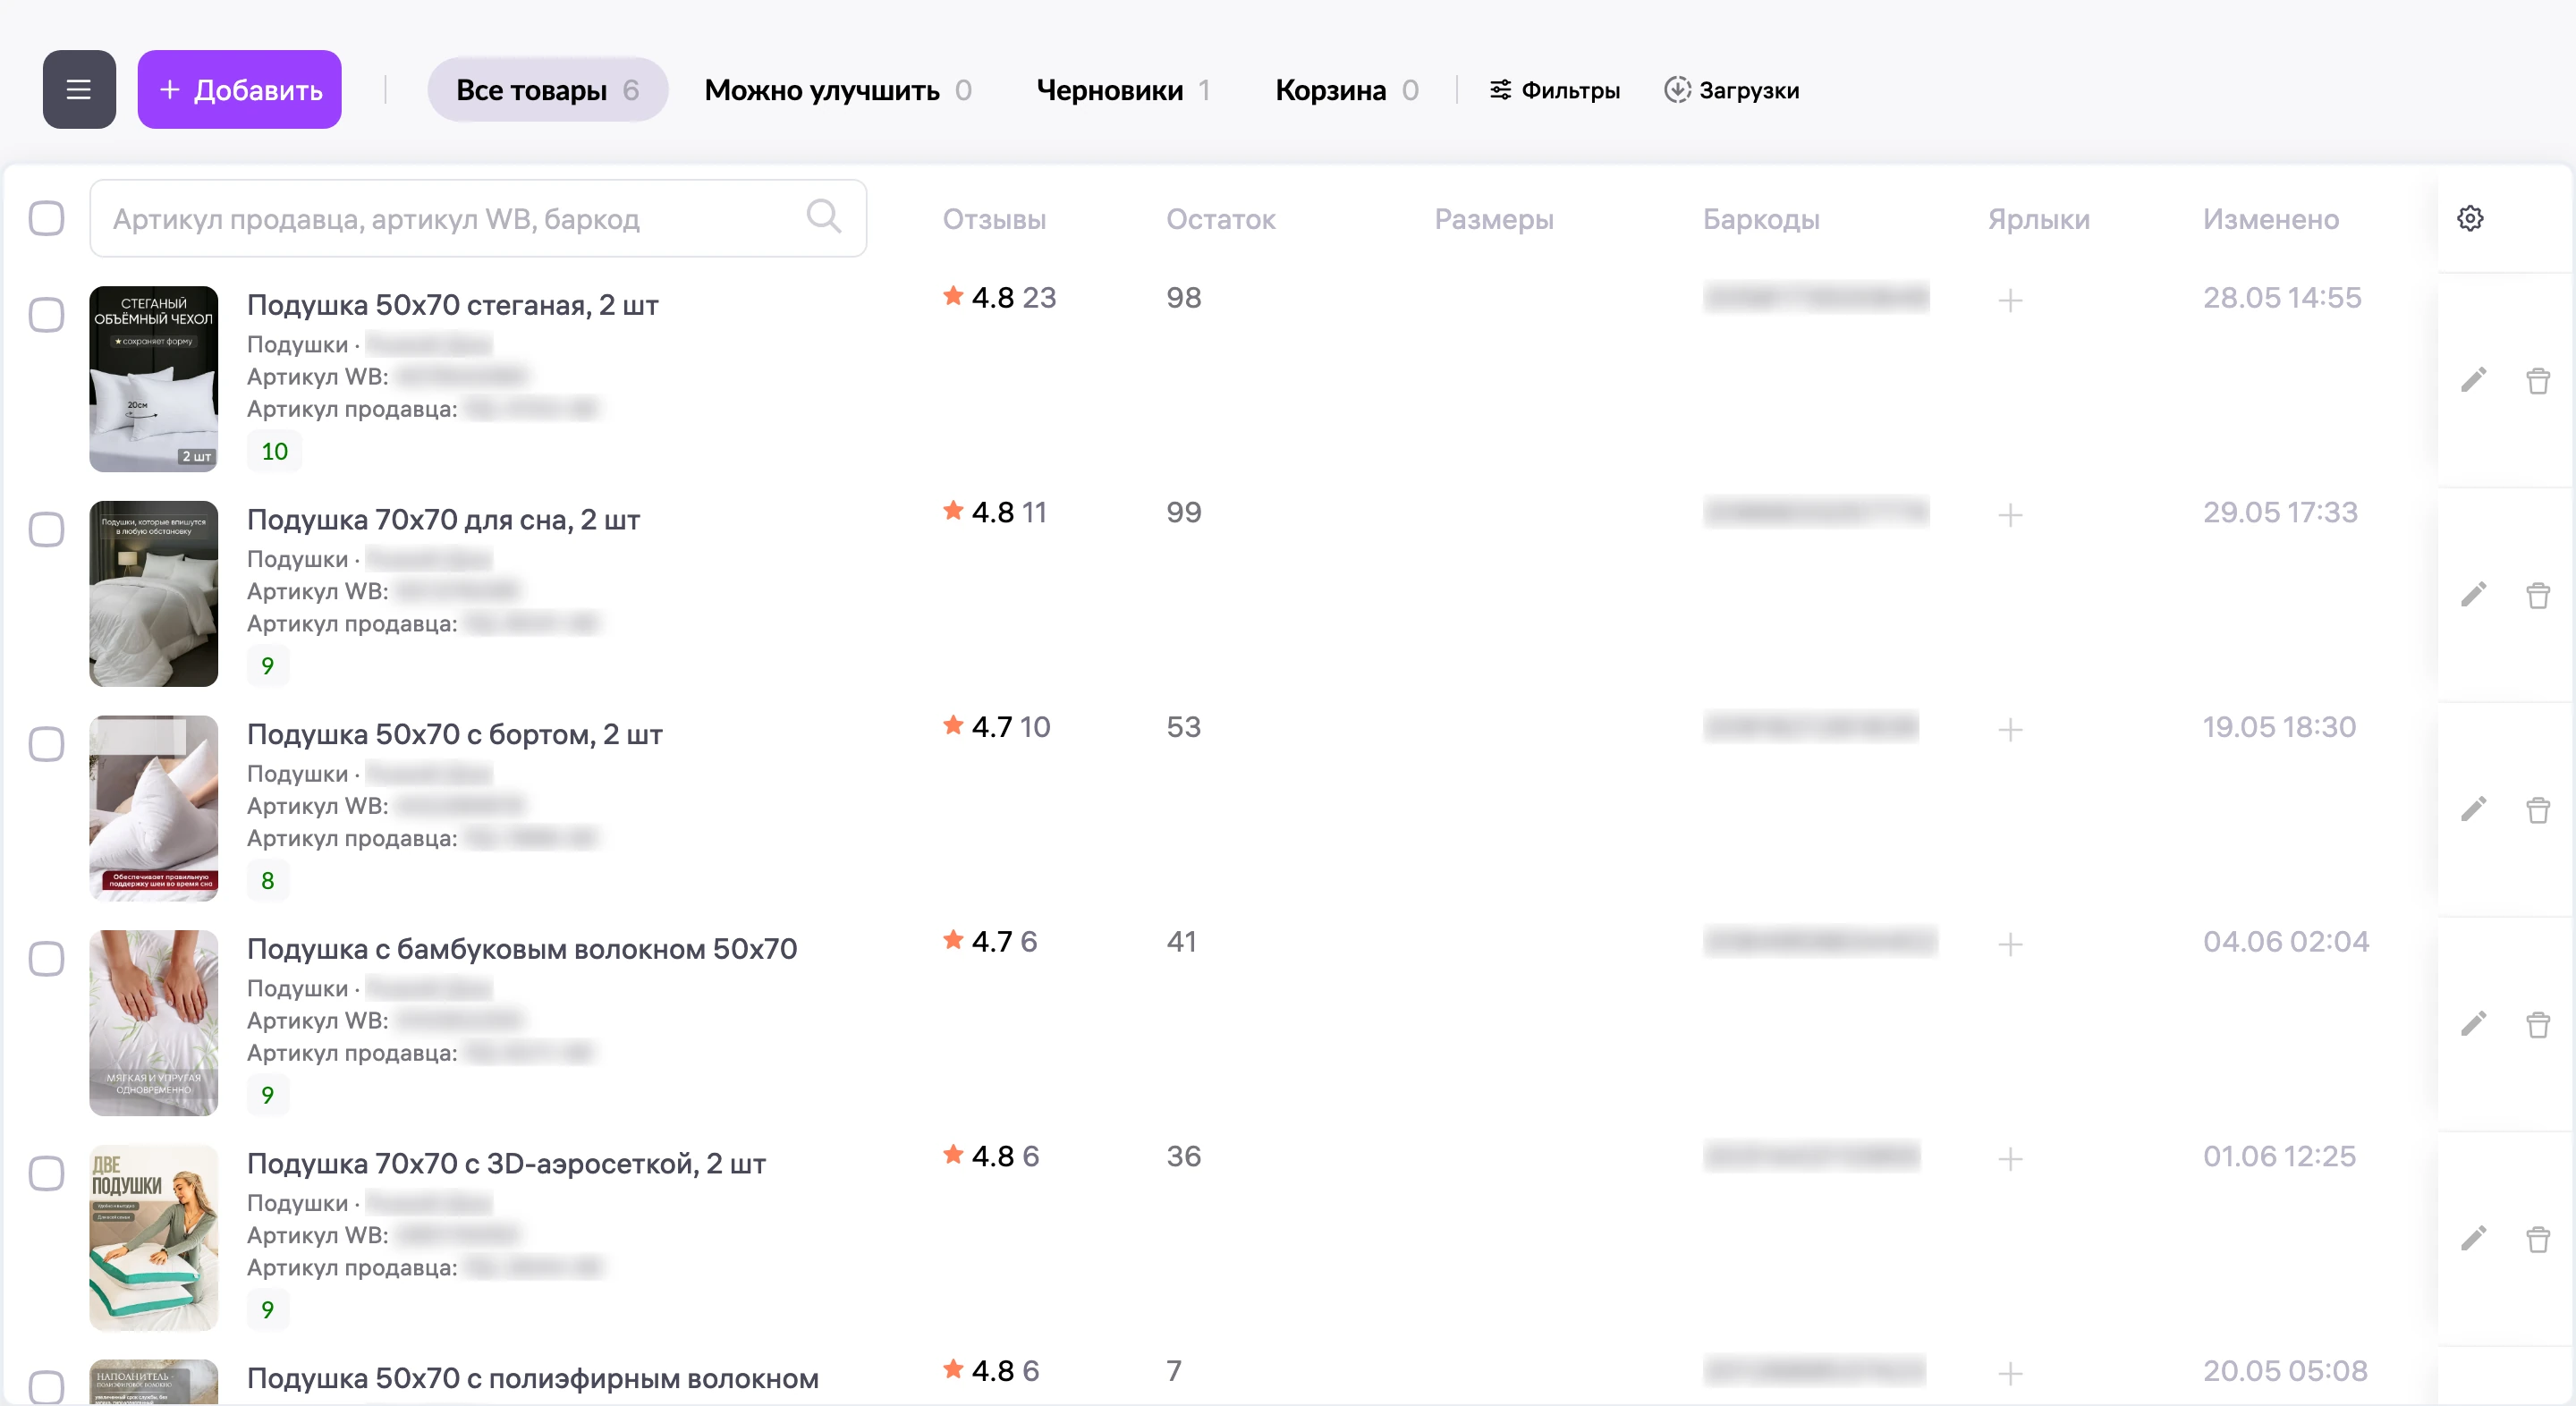Check the бамбуковым волокном pillow row
Image resolution: width=2576 pixels, height=1406 pixels.
(46, 958)
